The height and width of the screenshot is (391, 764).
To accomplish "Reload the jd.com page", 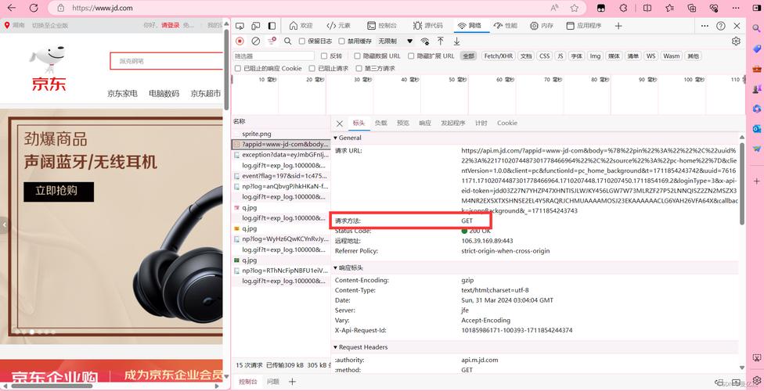I will [34, 8].
